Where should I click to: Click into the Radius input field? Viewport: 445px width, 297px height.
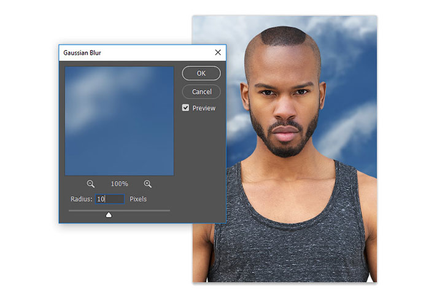110,199
